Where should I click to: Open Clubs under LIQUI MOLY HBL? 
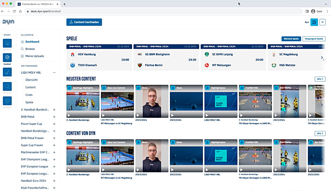click(x=29, y=95)
